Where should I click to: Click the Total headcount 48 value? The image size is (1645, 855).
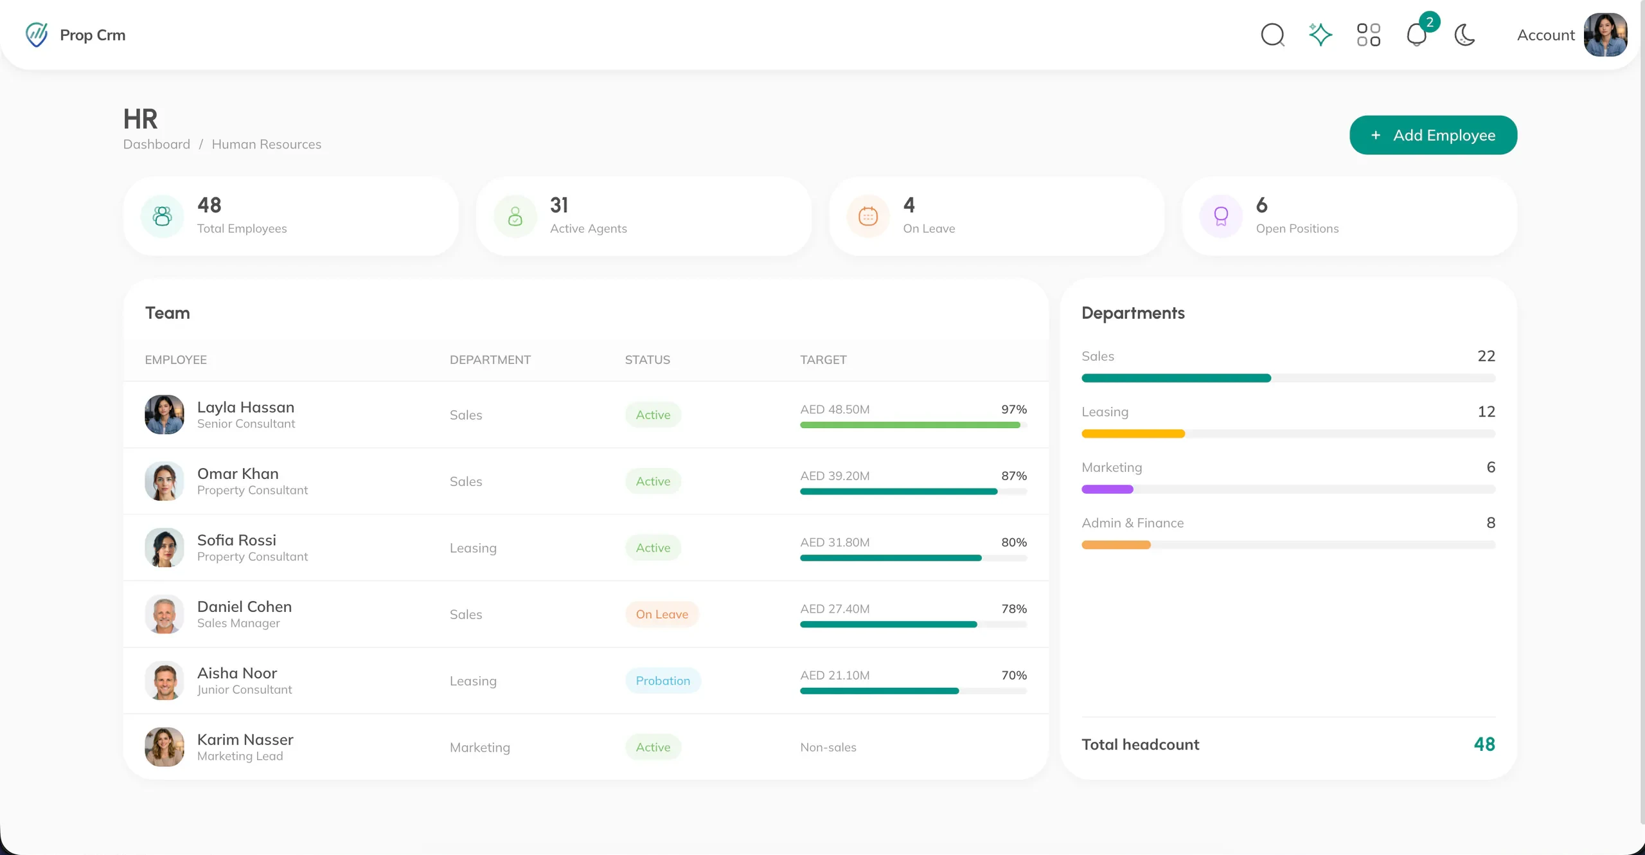[x=1484, y=744]
